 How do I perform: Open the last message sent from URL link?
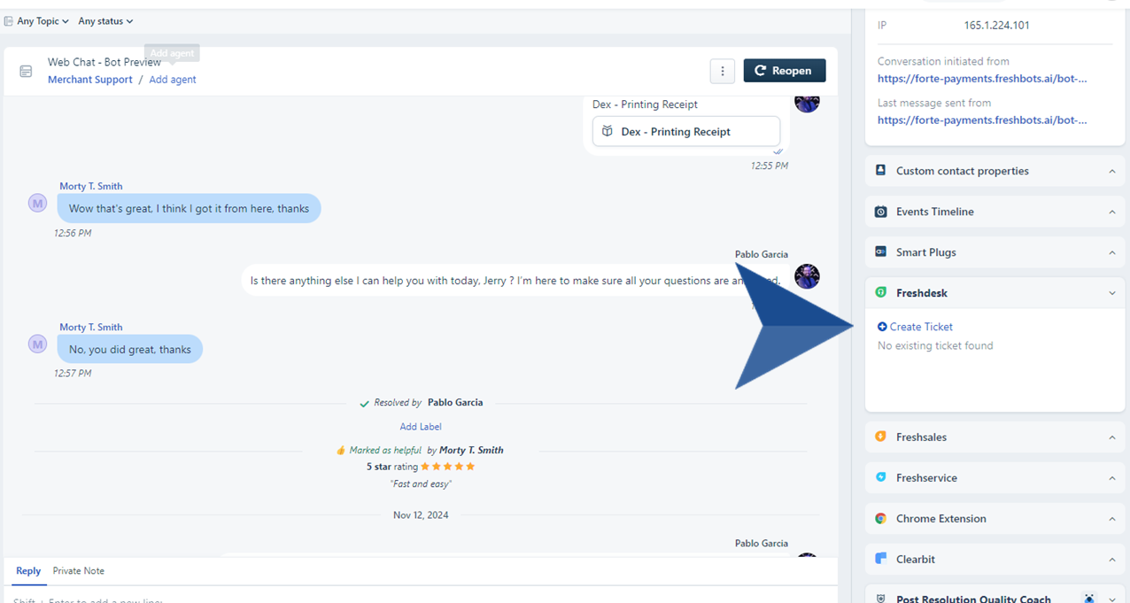tap(982, 120)
